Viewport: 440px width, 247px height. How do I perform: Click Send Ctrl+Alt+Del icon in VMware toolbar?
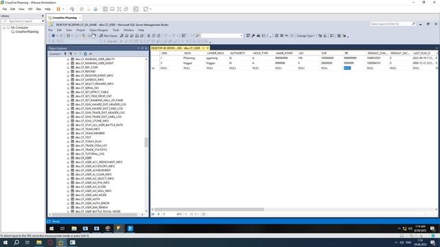pyautogui.click(x=72, y=9)
